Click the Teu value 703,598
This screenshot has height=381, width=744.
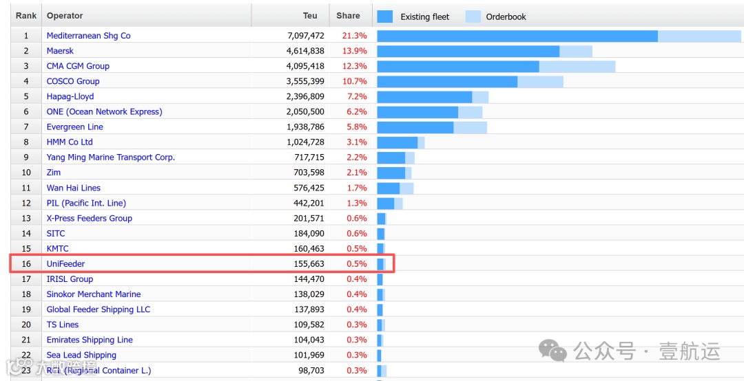(x=309, y=173)
